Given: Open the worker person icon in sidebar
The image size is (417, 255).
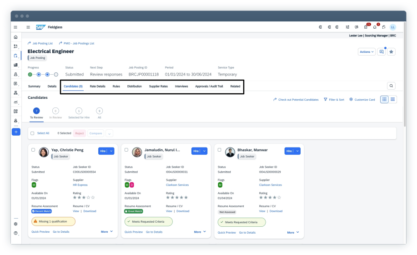Looking at the screenshot, I should point(16,74).
